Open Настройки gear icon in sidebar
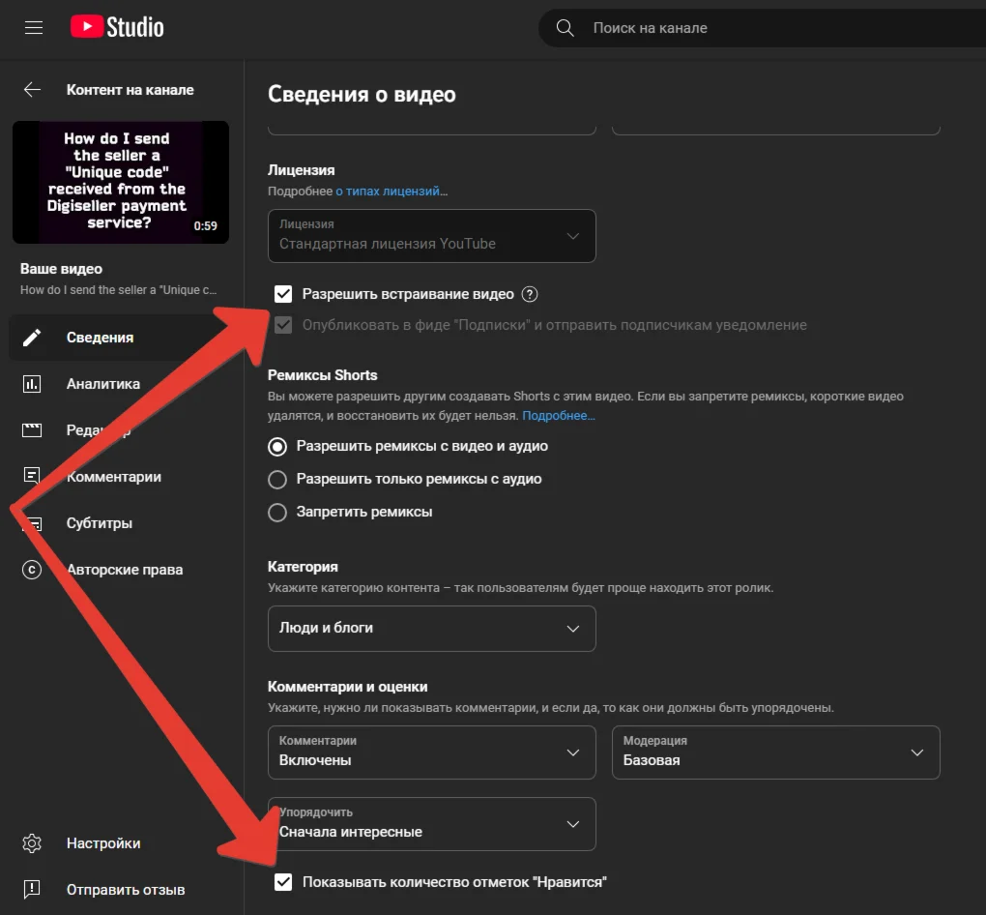 pyautogui.click(x=32, y=843)
